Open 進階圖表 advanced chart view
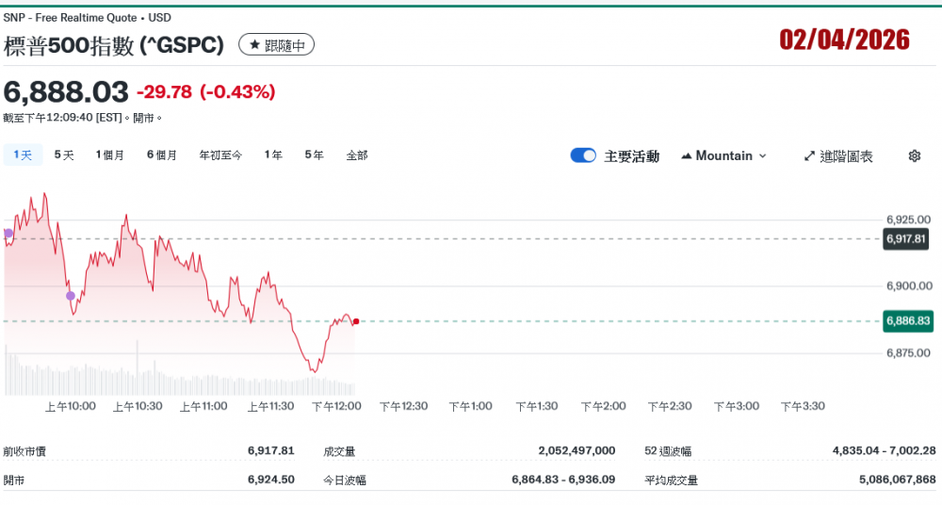Image resolution: width=942 pixels, height=505 pixels. pyautogui.click(x=838, y=156)
